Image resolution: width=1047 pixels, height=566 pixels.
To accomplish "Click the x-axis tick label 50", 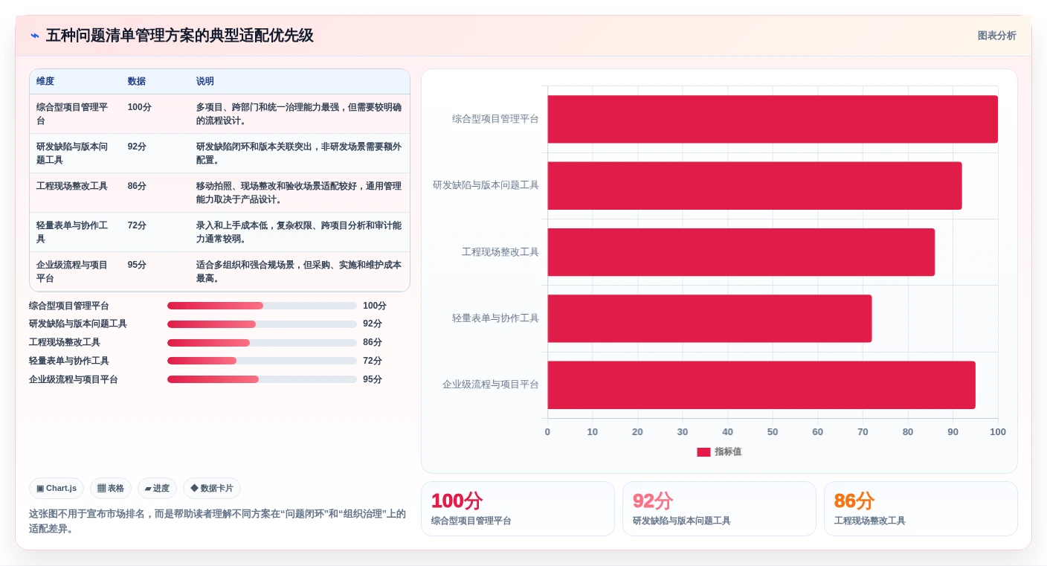I will pyautogui.click(x=773, y=432).
